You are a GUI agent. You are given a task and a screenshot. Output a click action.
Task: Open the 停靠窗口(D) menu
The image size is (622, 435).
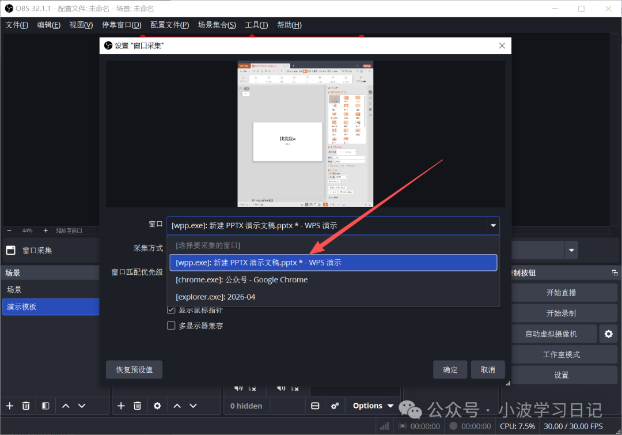122,25
